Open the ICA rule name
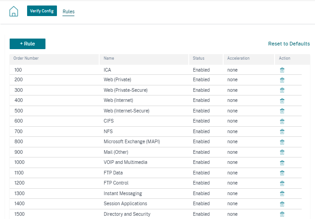Image resolution: width=315 pixels, height=219 pixels. (107, 70)
